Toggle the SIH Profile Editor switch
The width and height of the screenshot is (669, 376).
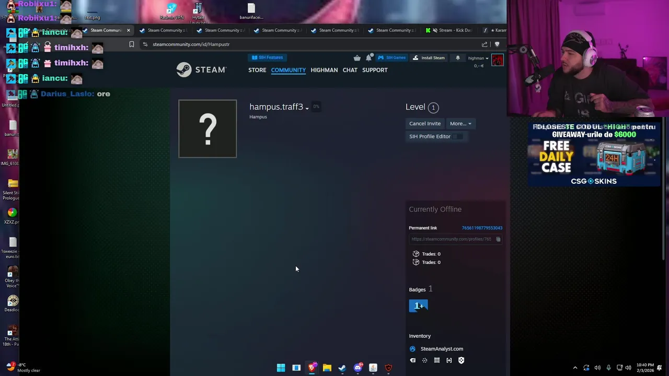457,136
